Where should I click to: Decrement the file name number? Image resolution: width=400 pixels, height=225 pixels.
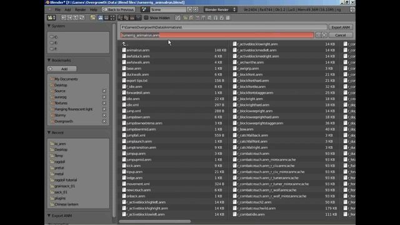[318, 35]
